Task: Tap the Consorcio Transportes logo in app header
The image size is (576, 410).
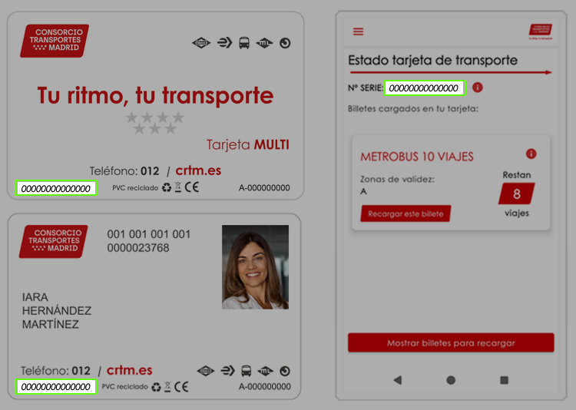Action: (x=541, y=31)
